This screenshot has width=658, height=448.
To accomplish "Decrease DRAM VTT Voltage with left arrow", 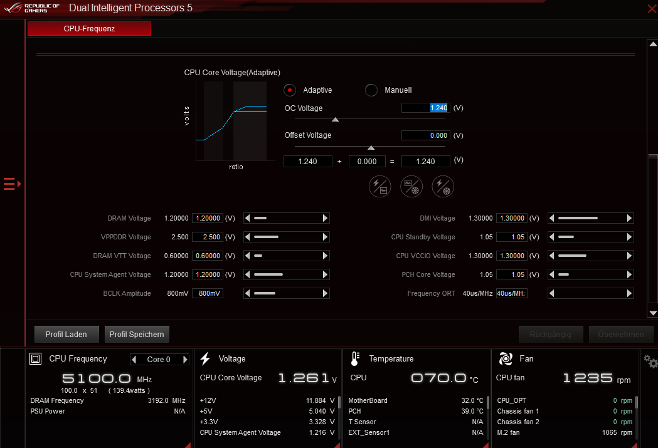I will 248,256.
